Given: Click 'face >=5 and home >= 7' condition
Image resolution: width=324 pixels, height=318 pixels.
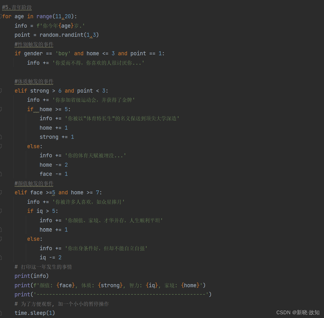Looking at the screenshot, I should [x=65, y=193].
